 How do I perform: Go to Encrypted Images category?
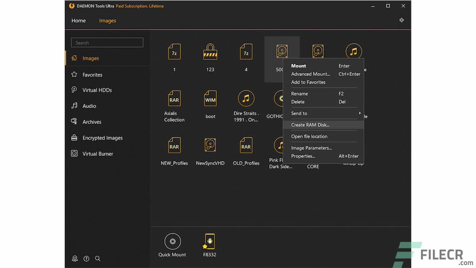pyautogui.click(x=102, y=138)
